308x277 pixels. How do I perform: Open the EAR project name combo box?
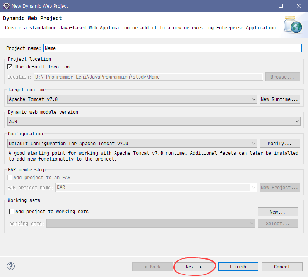pyautogui.click(x=156, y=187)
